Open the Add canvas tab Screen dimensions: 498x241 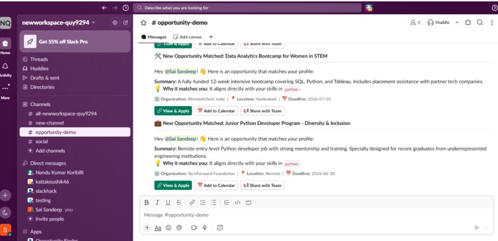point(187,37)
